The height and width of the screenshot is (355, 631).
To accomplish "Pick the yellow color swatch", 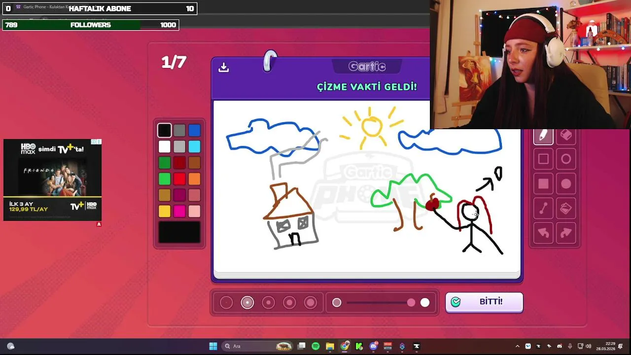I will [165, 212].
